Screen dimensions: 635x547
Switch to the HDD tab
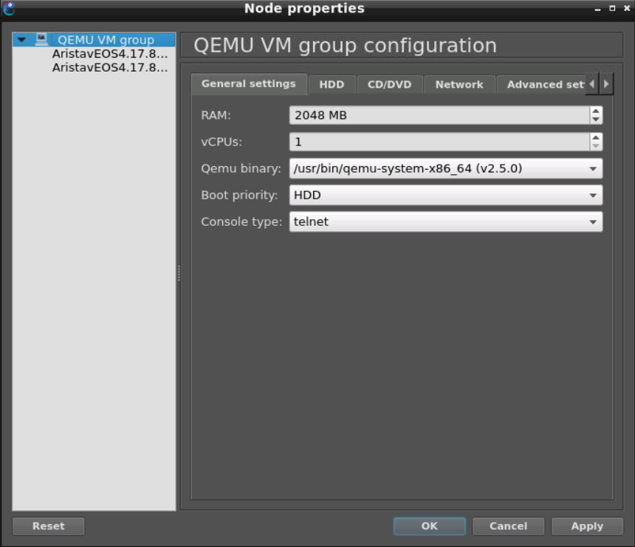(332, 84)
